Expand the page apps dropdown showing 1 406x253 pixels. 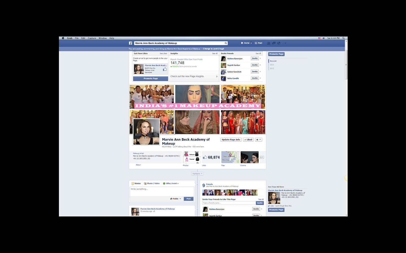pyautogui.click(x=262, y=157)
